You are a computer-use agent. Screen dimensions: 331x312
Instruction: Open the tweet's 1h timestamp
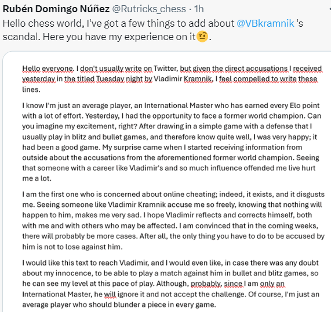point(199,9)
